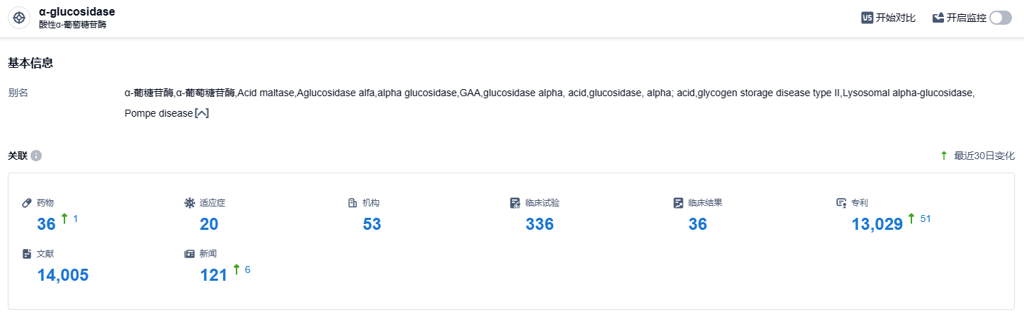Open the 336 clinical trials count
This screenshot has height=314, width=1024.
point(540,224)
